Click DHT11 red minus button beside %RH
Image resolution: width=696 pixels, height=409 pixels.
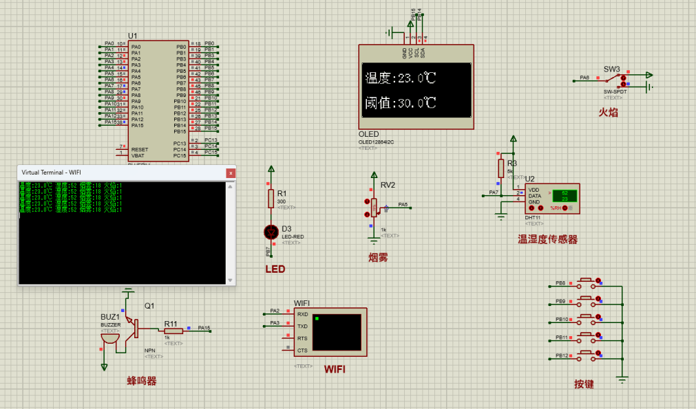(565, 208)
